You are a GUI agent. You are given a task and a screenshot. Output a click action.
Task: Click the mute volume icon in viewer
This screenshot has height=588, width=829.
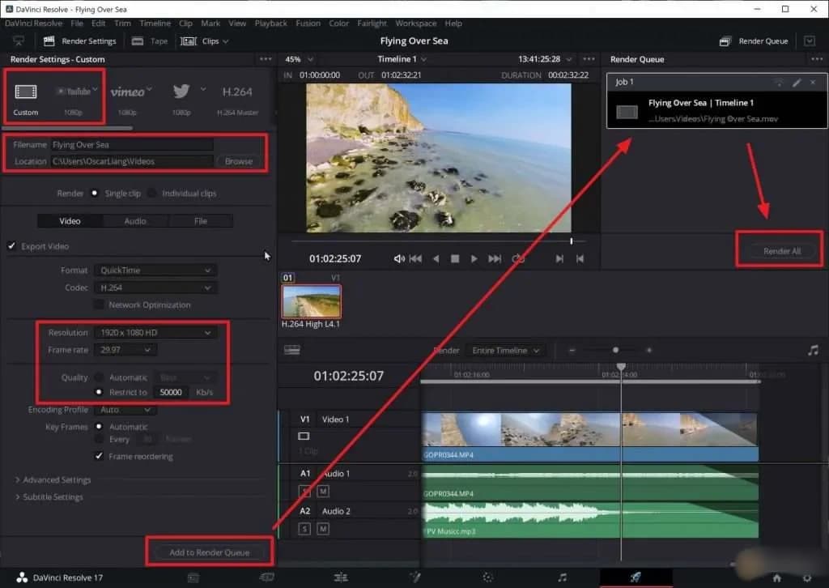399,258
